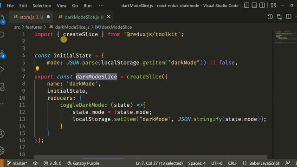Open the errors and warnings counter
Image resolution: width=297 pixels, height=167 pixels.
click(52, 163)
